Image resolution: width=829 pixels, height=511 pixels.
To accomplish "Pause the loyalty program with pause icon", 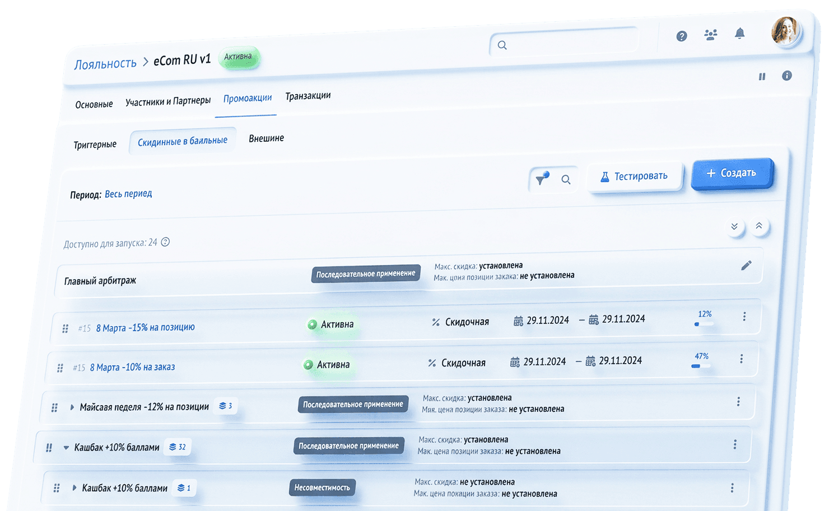I will coord(762,77).
